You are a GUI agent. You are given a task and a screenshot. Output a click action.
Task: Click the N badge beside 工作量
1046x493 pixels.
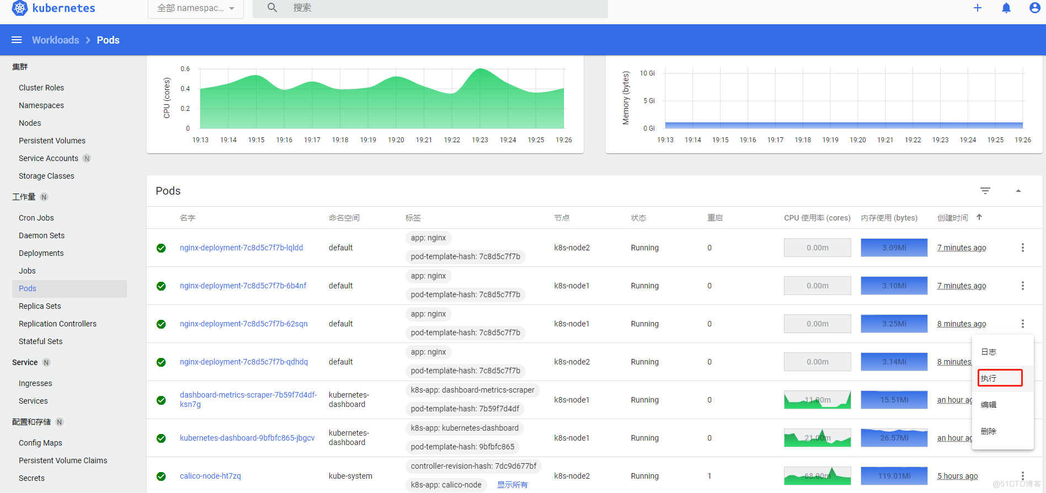tap(44, 197)
